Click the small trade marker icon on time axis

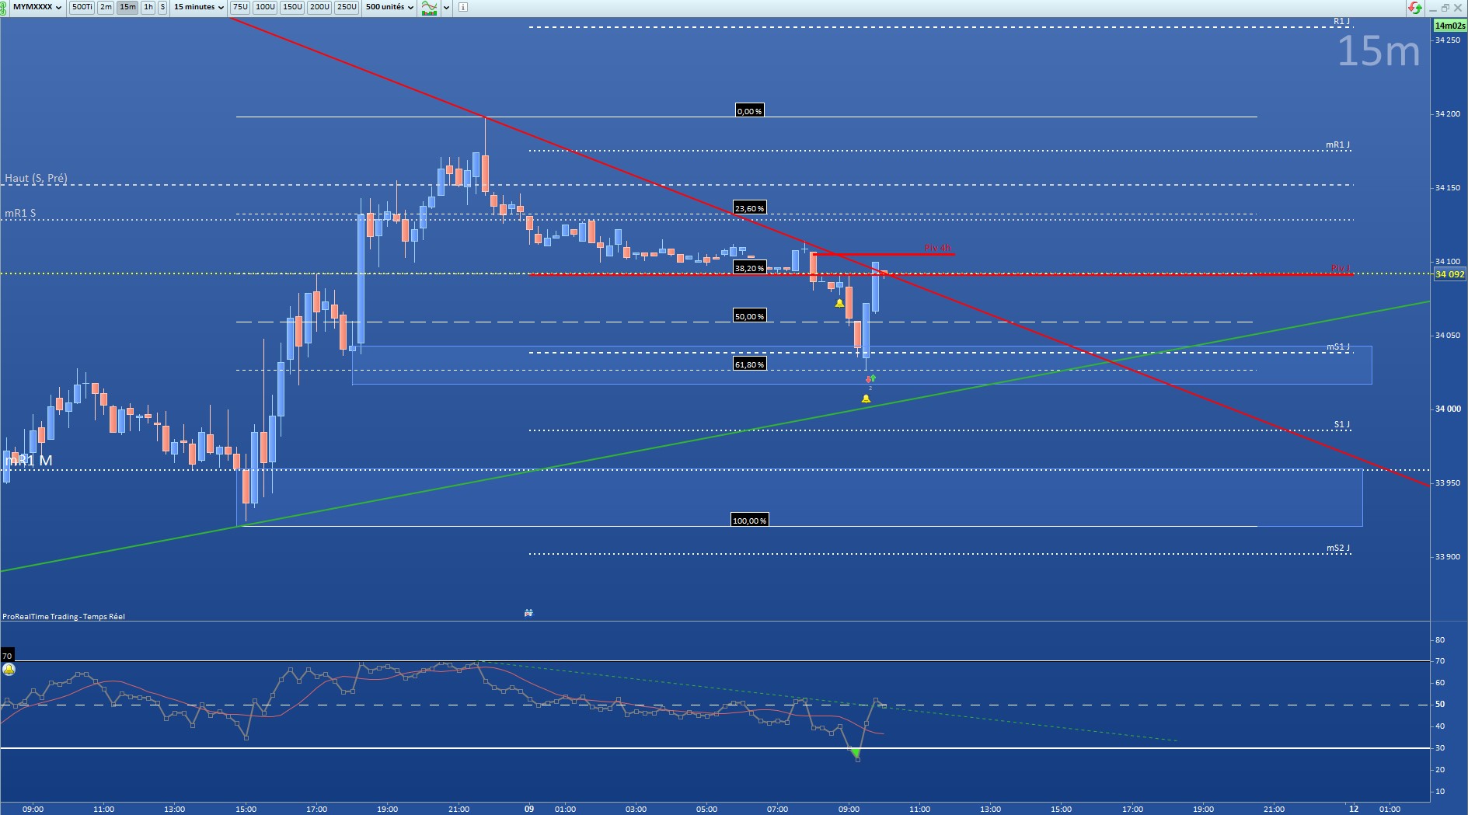(x=528, y=613)
